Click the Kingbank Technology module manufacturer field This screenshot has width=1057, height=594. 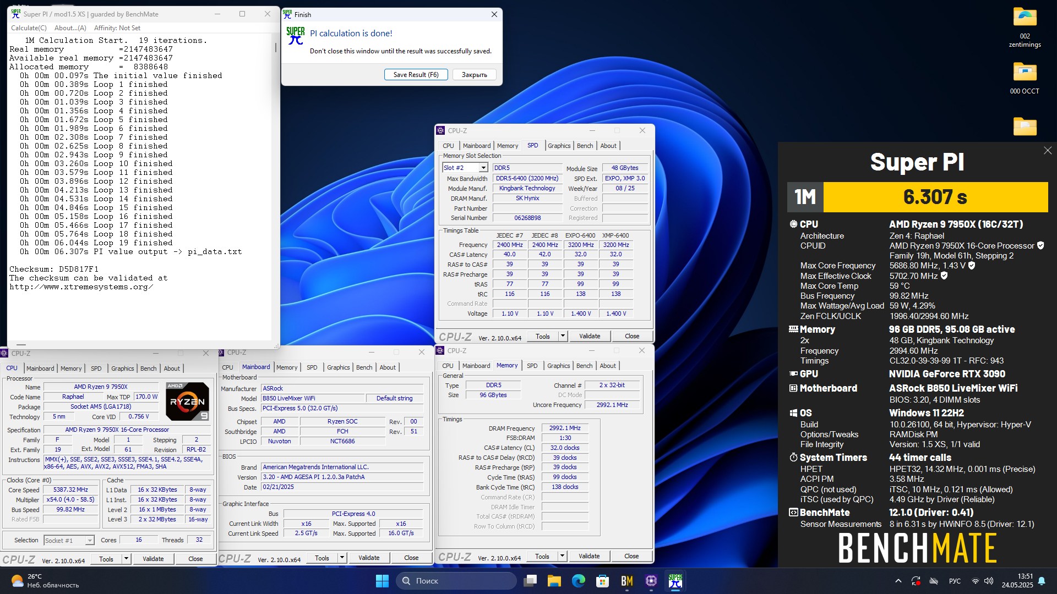[x=527, y=188]
